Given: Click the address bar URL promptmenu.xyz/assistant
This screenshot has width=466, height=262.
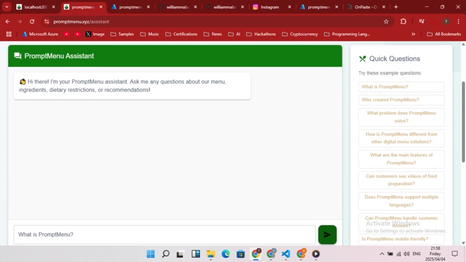Looking at the screenshot, I should [81, 21].
